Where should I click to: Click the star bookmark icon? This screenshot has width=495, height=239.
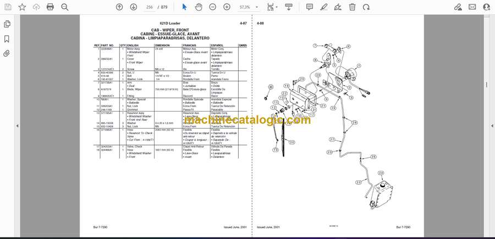tap(22, 7)
